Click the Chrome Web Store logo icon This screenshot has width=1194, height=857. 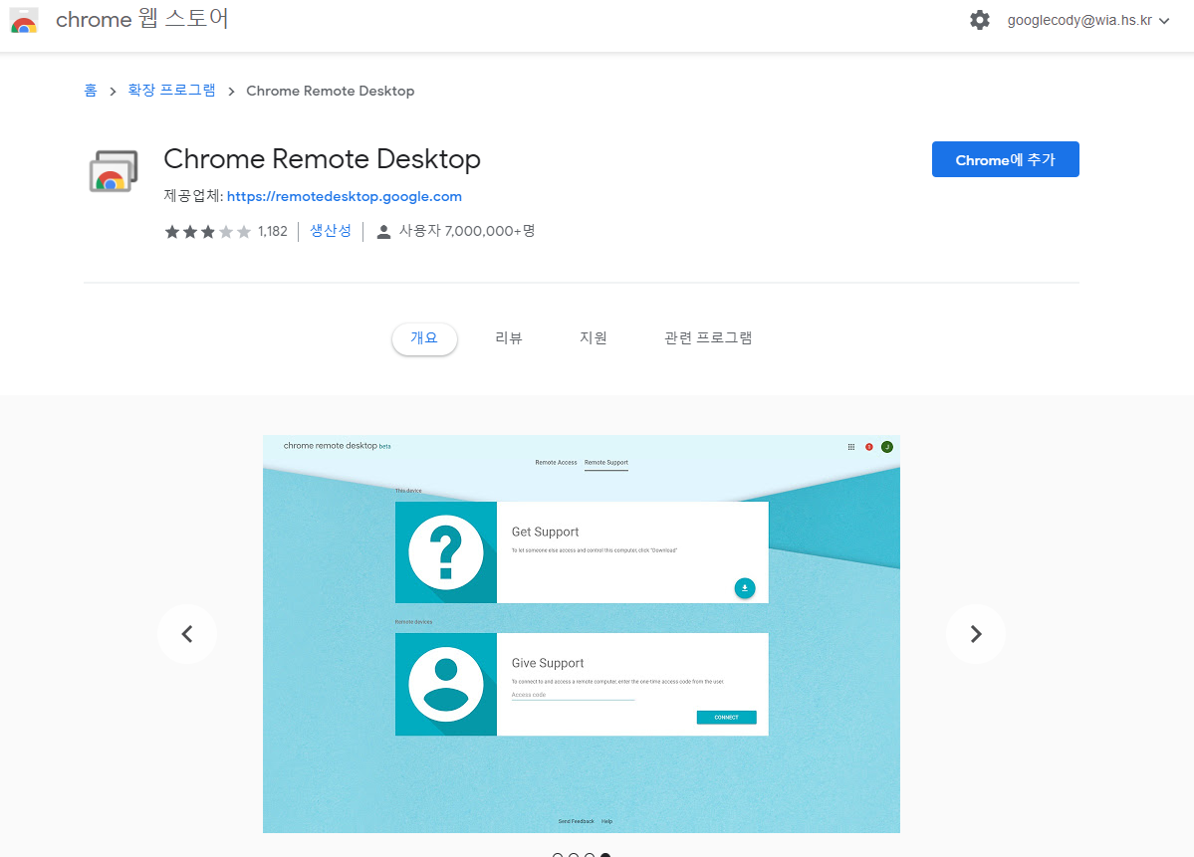pos(24,21)
